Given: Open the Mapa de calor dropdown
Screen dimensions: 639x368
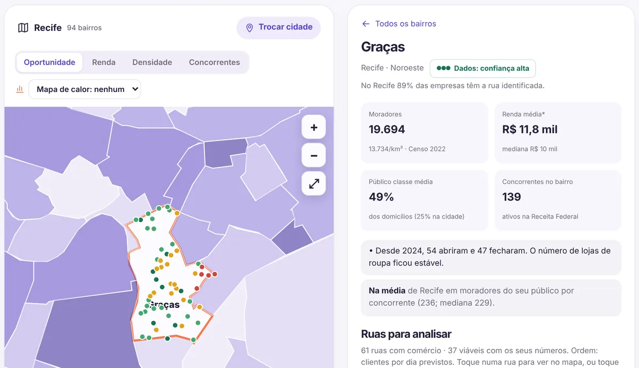Looking at the screenshot, I should coord(85,89).
